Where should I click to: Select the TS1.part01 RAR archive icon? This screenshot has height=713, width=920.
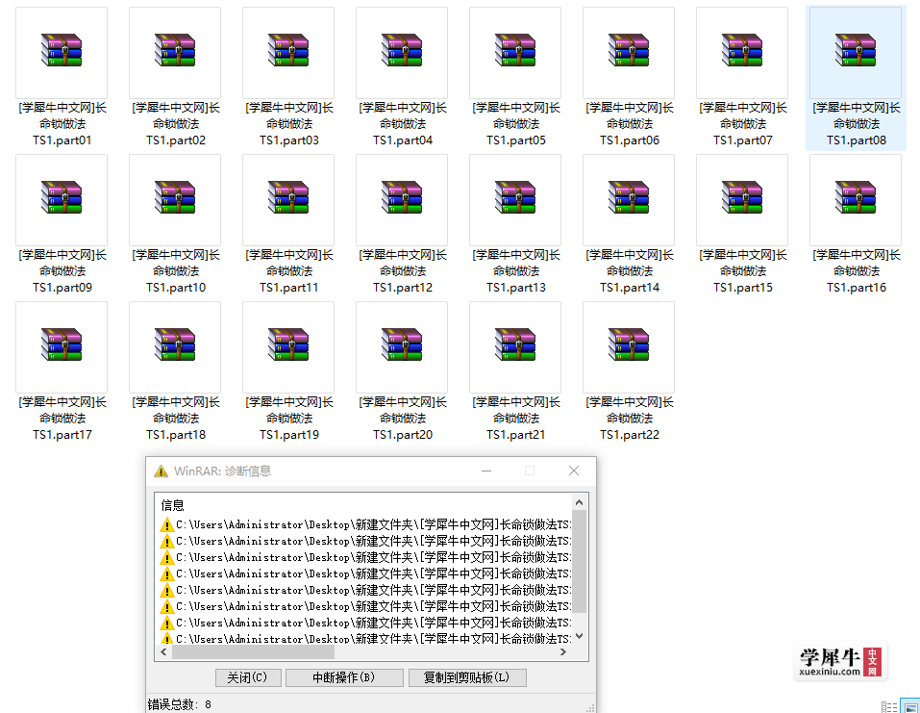62,50
